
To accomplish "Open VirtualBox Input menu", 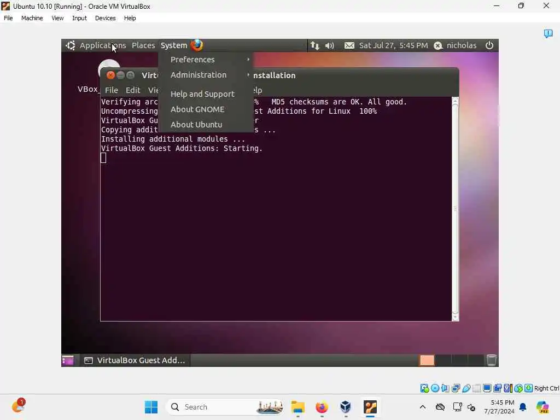I will 79,18.
